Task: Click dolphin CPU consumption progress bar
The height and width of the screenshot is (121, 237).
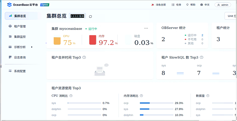Action: [84, 109]
